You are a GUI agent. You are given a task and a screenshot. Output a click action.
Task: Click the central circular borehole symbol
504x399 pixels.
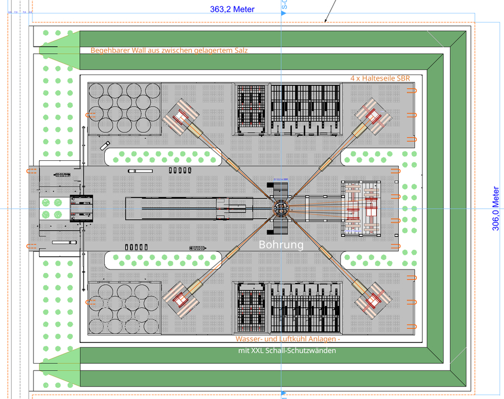(x=281, y=208)
